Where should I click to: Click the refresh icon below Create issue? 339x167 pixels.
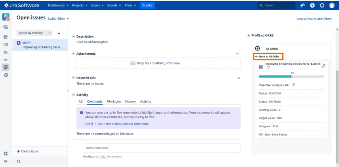[18, 161]
